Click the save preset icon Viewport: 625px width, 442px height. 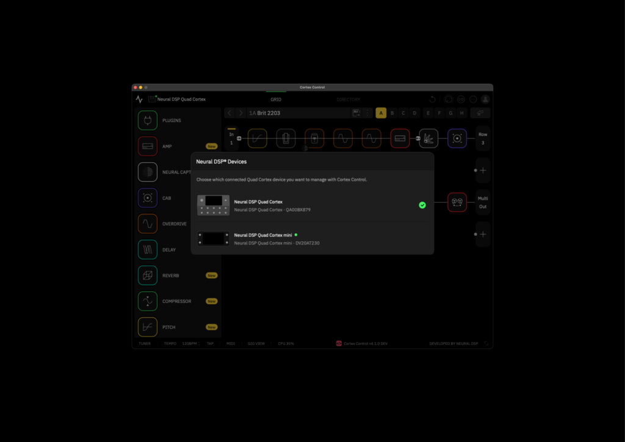pos(356,113)
